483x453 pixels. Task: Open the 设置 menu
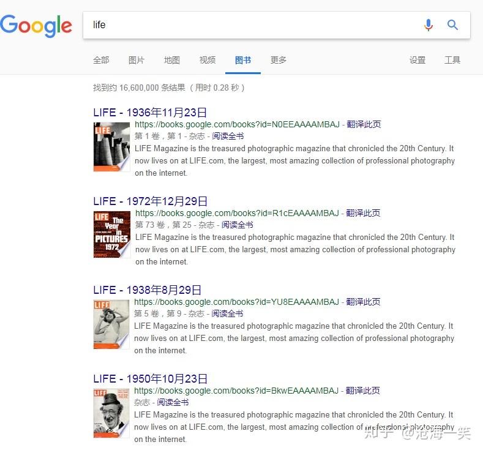[417, 60]
